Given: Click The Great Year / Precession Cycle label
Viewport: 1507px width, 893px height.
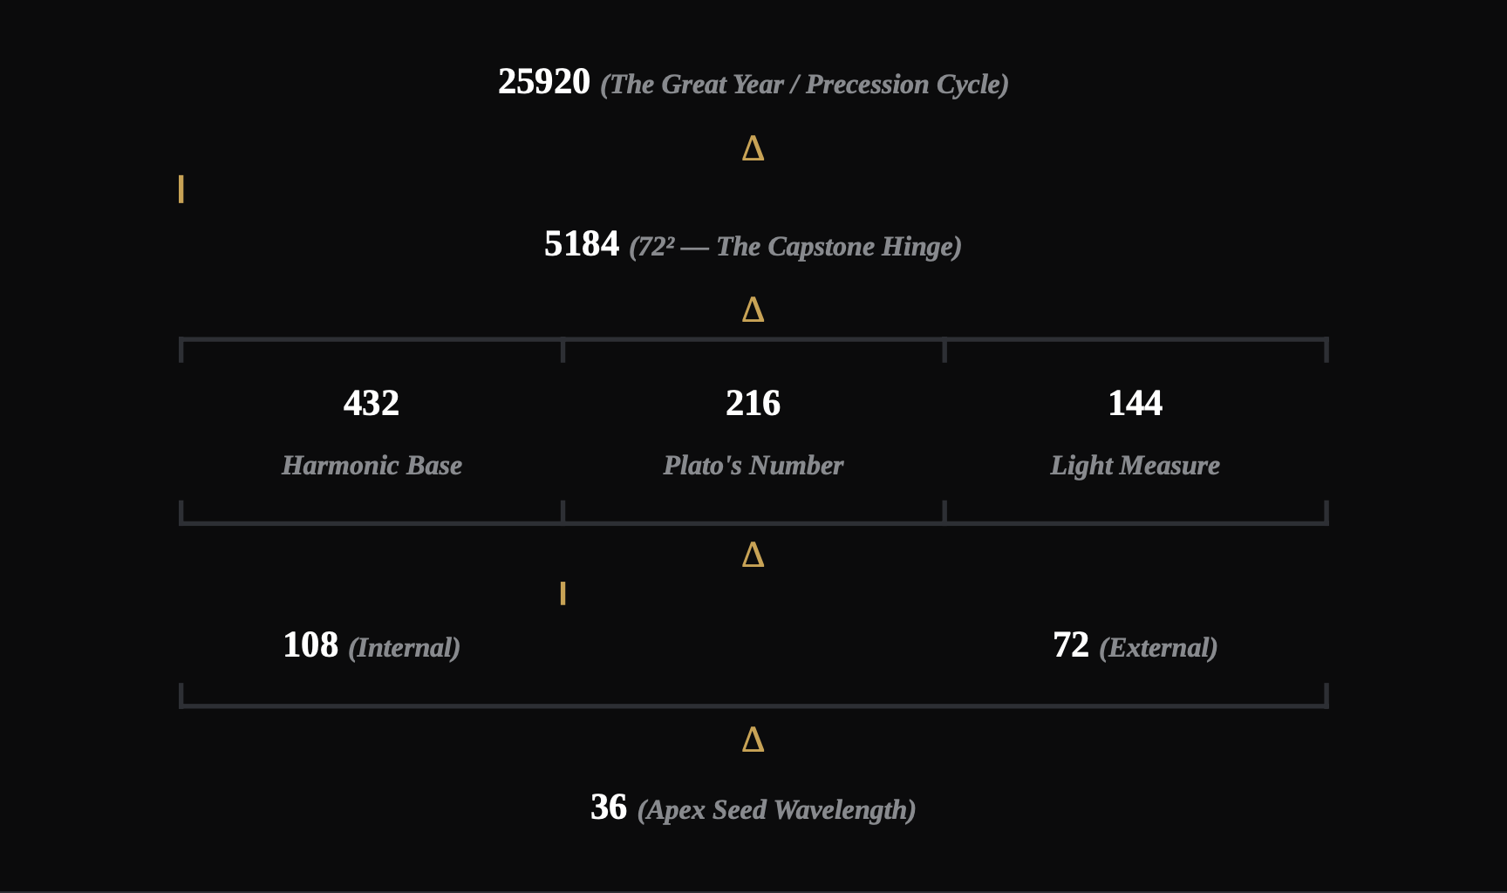Looking at the screenshot, I should pyautogui.click(x=804, y=85).
